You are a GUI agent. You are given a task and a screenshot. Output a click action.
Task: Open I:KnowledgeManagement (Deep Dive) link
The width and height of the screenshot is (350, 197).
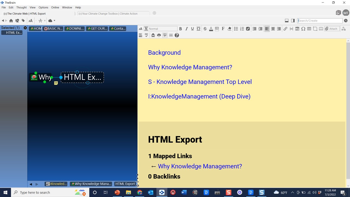coord(199,96)
